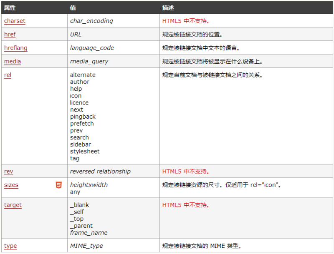Viewport: 334px width, 254px height.
Task: Select the char_encoding value text
Action: 91,21
